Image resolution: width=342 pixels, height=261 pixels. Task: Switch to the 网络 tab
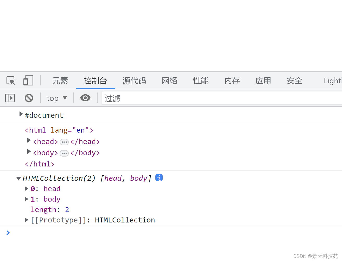tap(169, 81)
